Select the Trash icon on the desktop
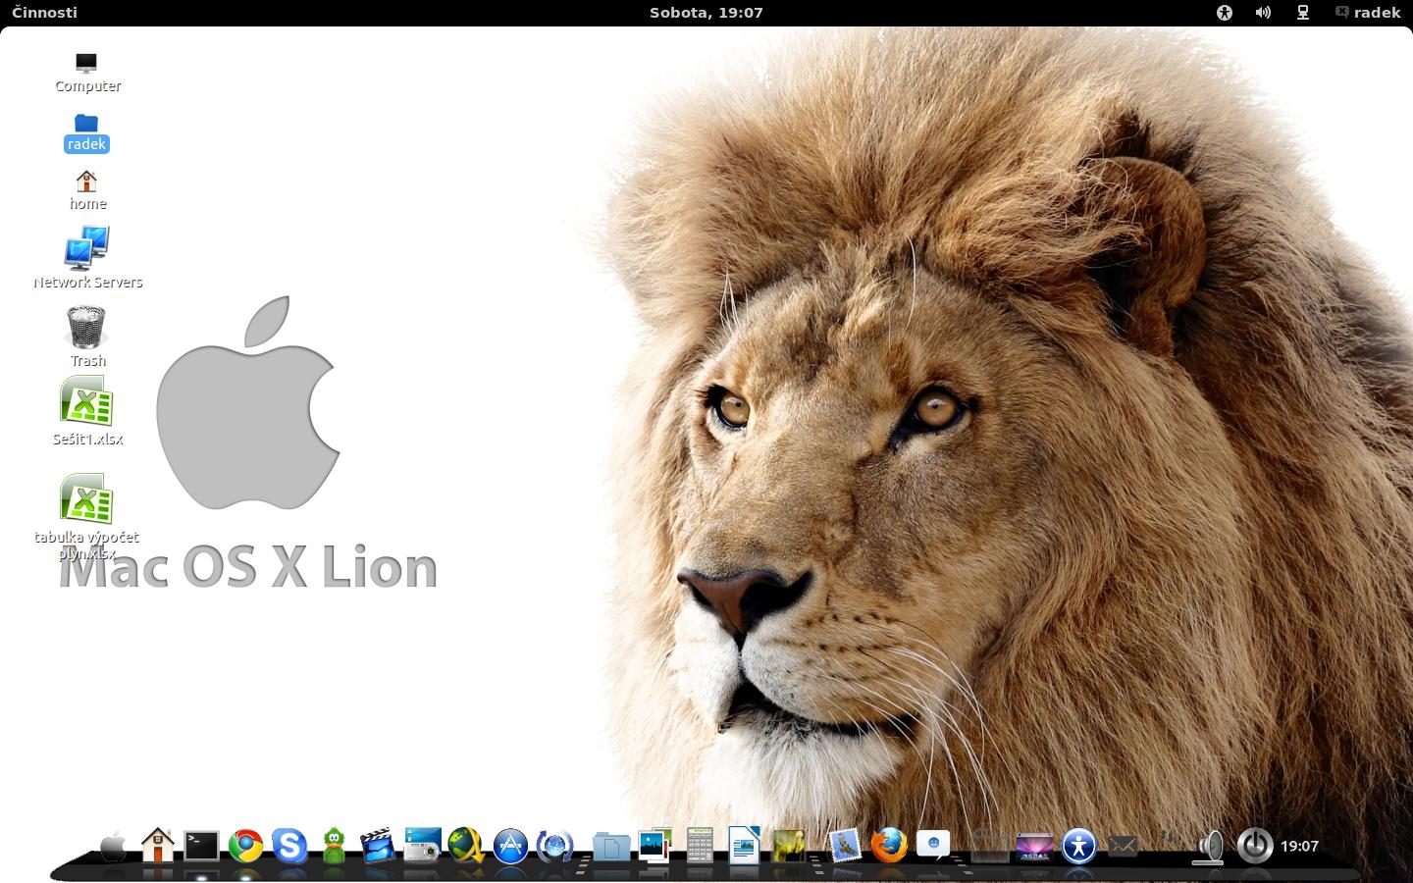 pos(86,328)
